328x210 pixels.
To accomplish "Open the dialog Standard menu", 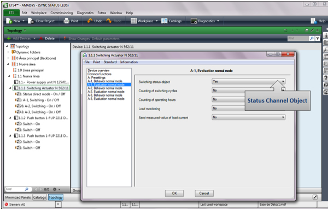I will point(110,62).
